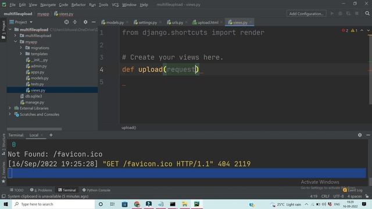The width and height of the screenshot is (372, 209).
Task: Open the View menu
Action: pyautogui.click(x=33, y=5)
